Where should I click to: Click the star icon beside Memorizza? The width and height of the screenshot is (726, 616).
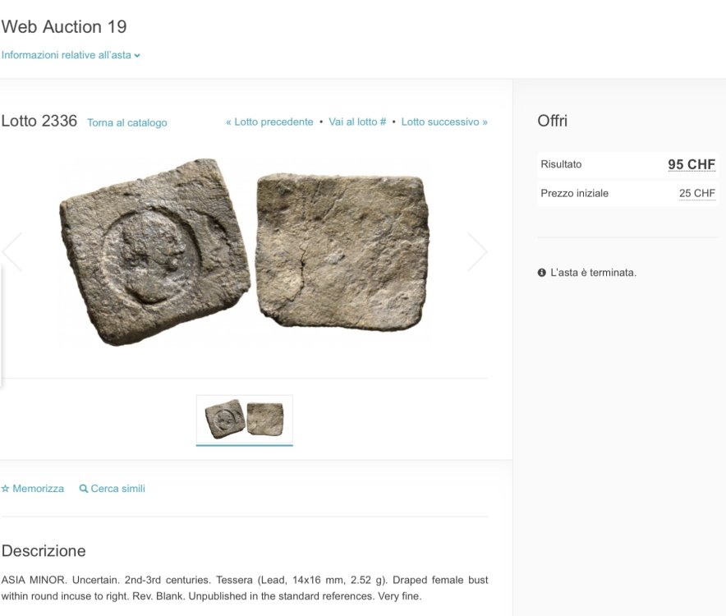coord(5,489)
